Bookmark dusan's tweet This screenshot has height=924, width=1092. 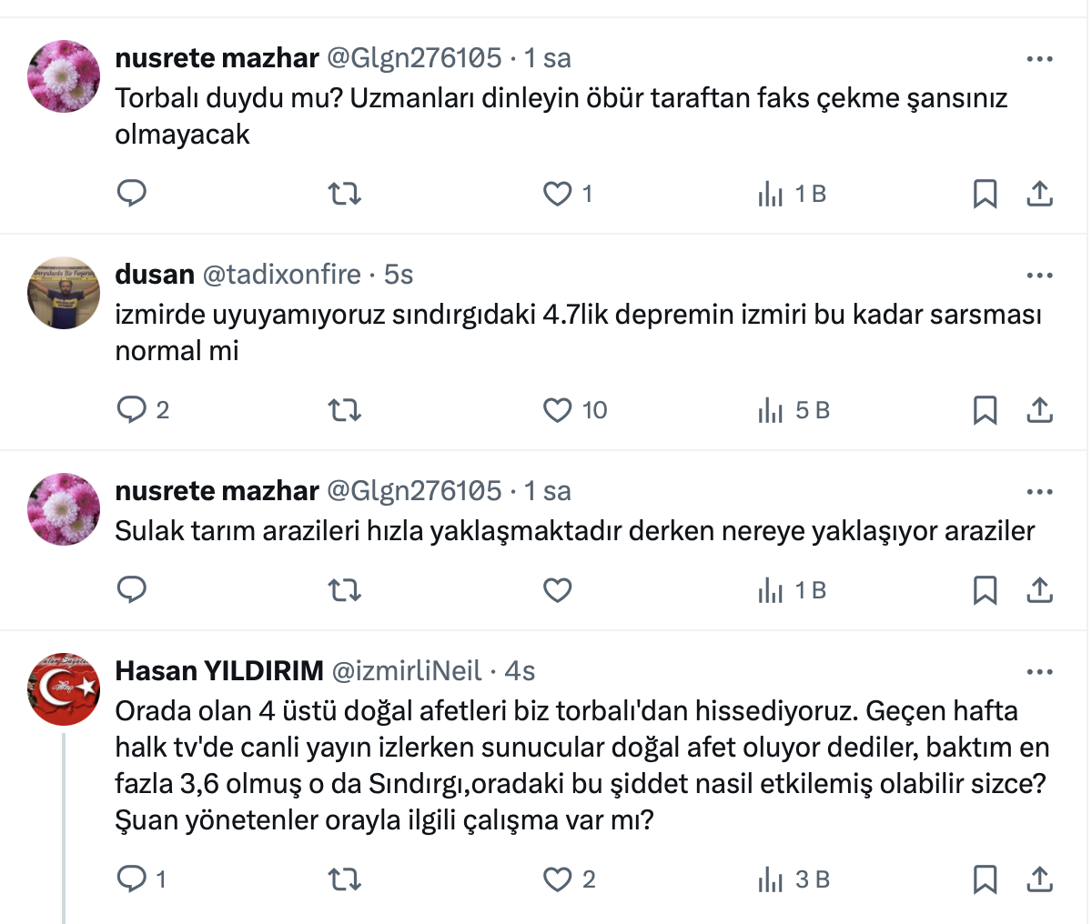(985, 410)
